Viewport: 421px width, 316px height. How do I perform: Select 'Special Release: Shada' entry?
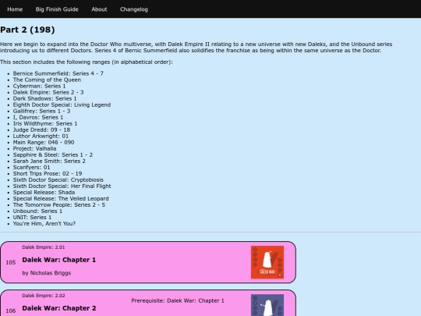click(x=44, y=193)
